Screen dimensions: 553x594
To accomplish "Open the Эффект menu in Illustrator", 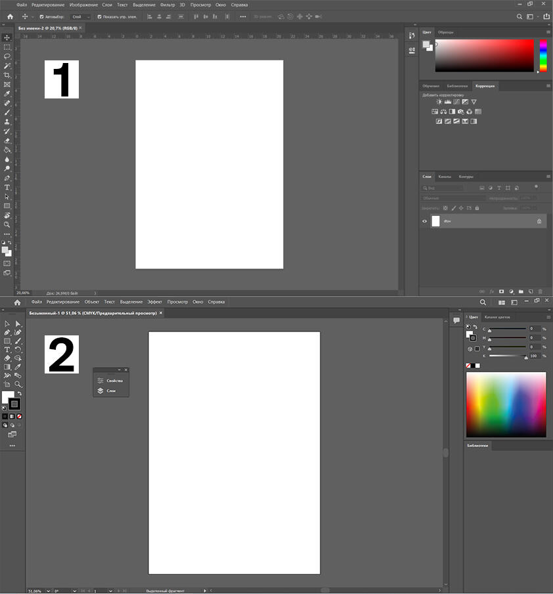I will [154, 302].
